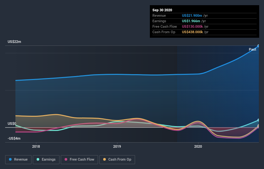
Task: Toggle the Free Cash Flow legend button
Action: 79,160
